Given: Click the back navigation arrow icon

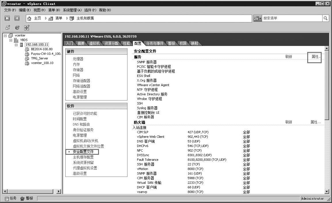Looking at the screenshot, I should 7,18.
